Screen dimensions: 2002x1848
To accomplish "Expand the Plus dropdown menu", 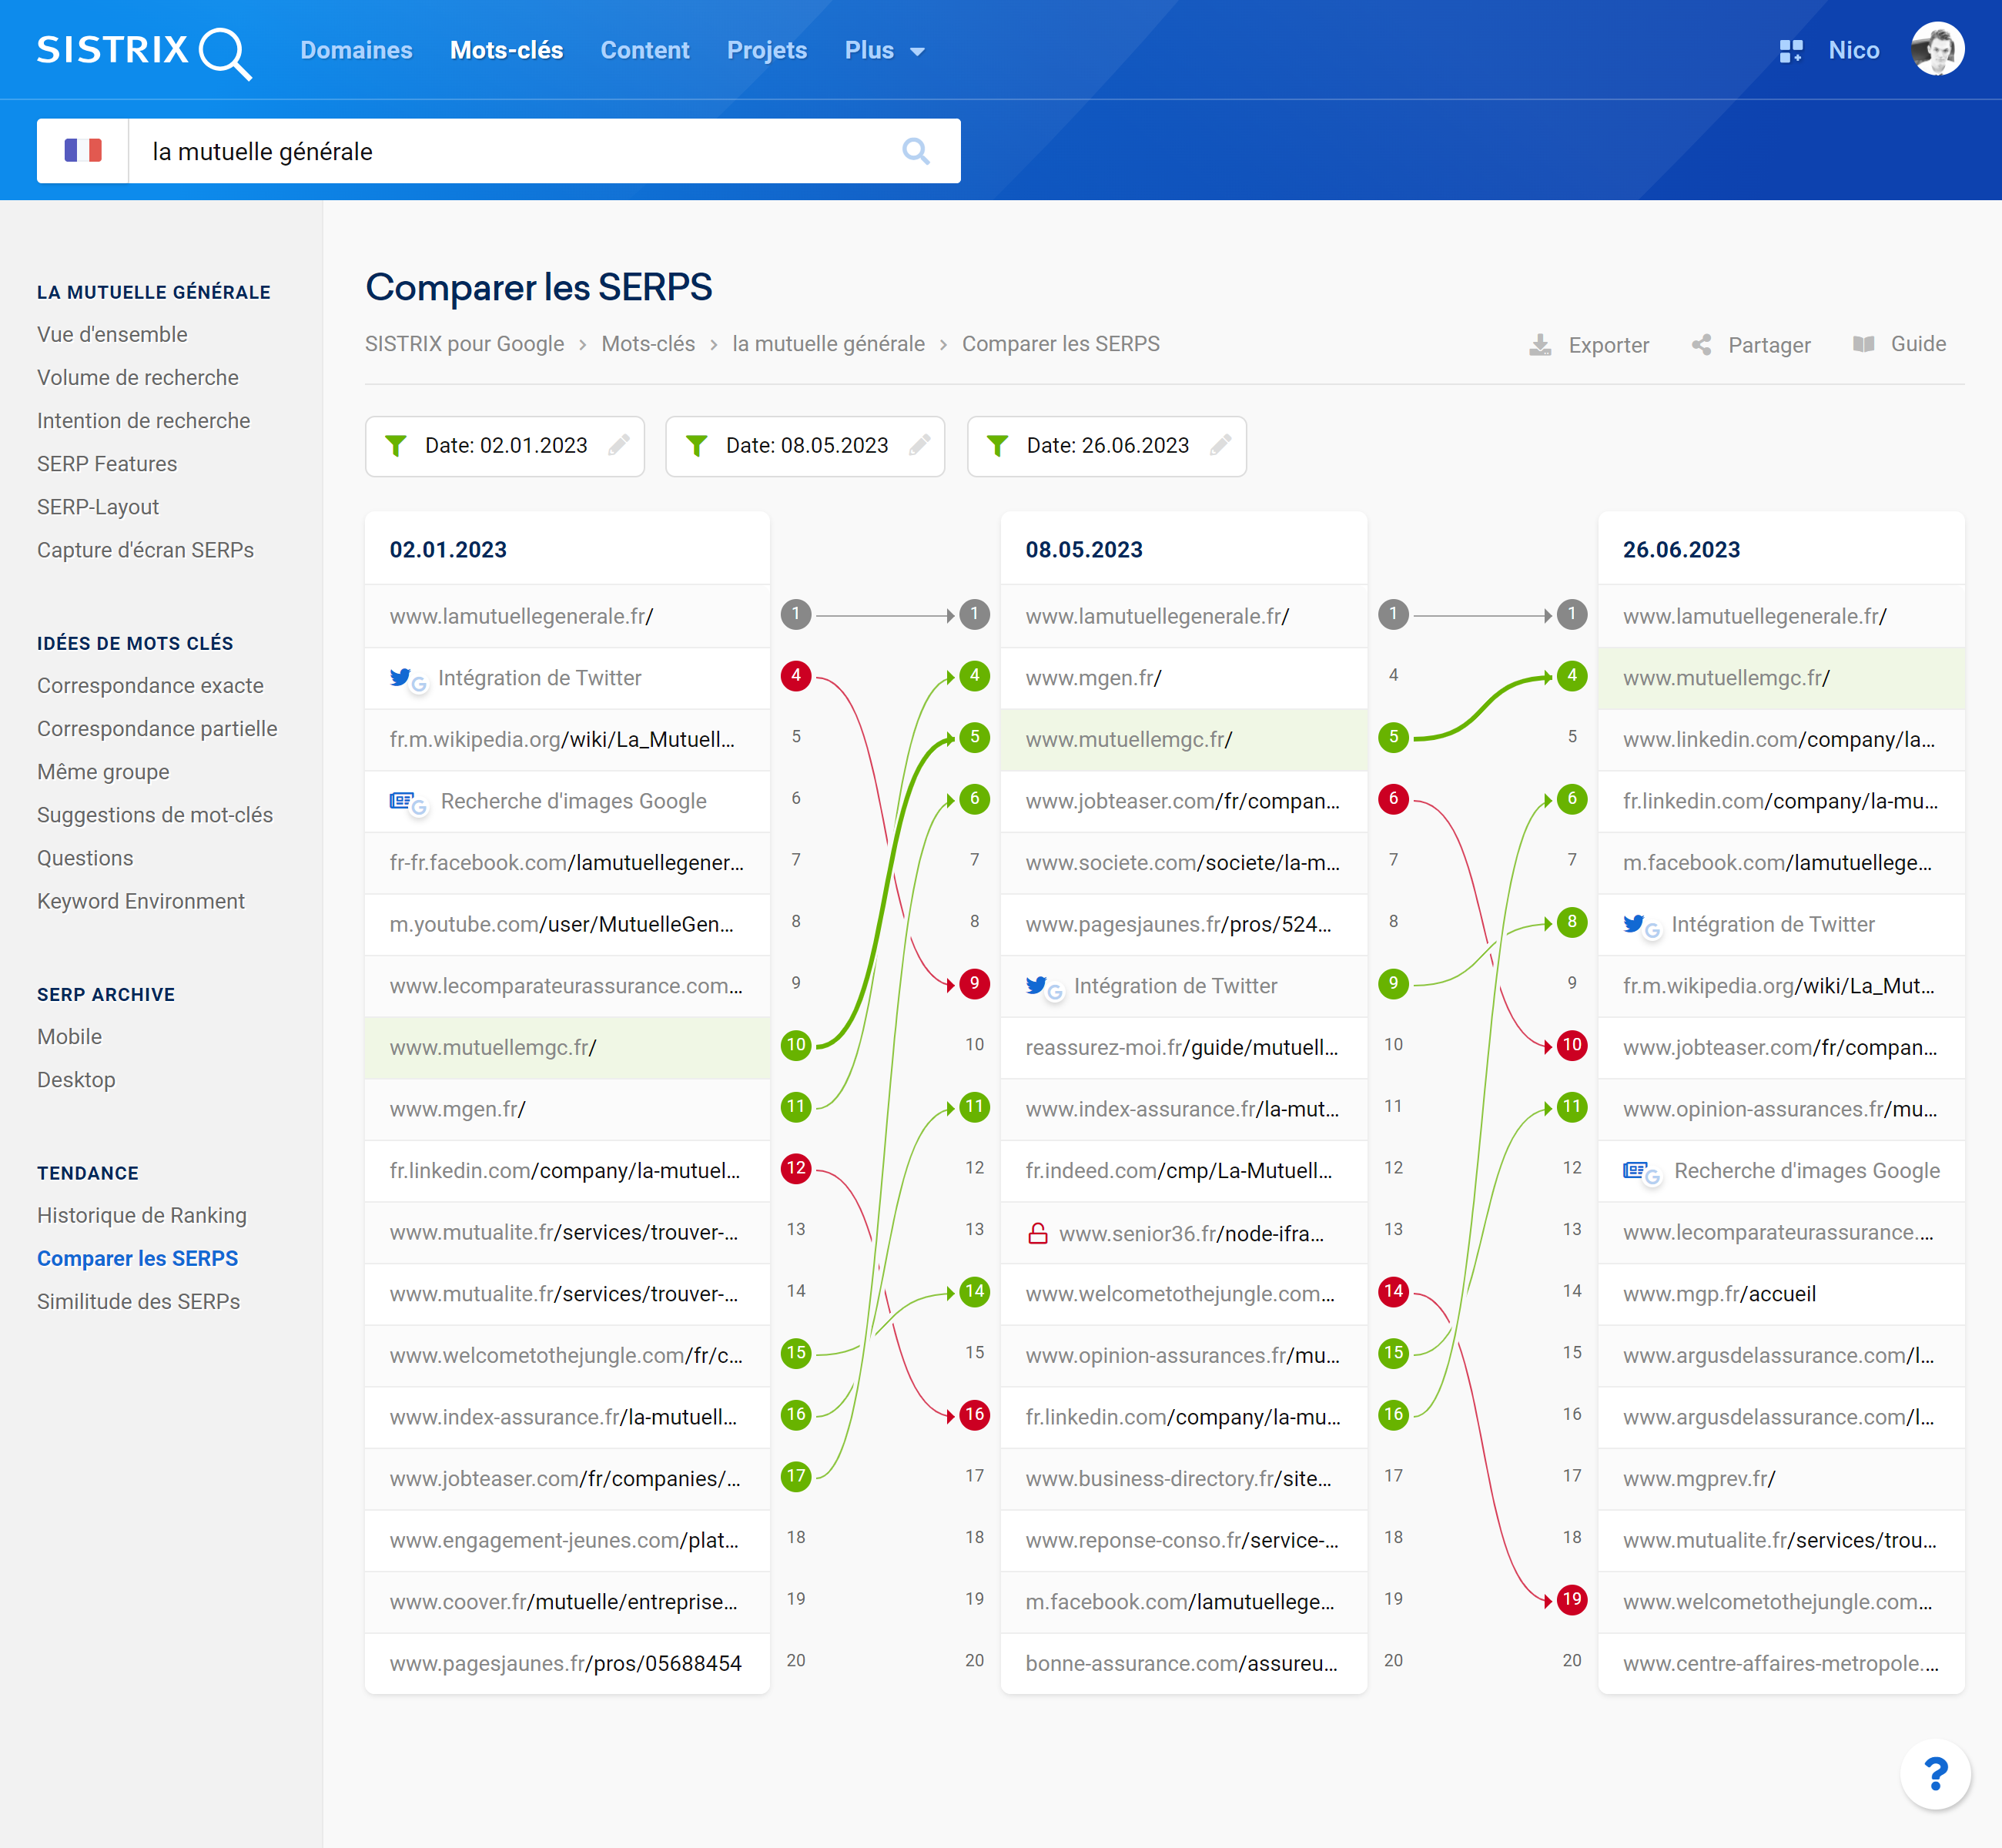I will pyautogui.click(x=884, y=50).
